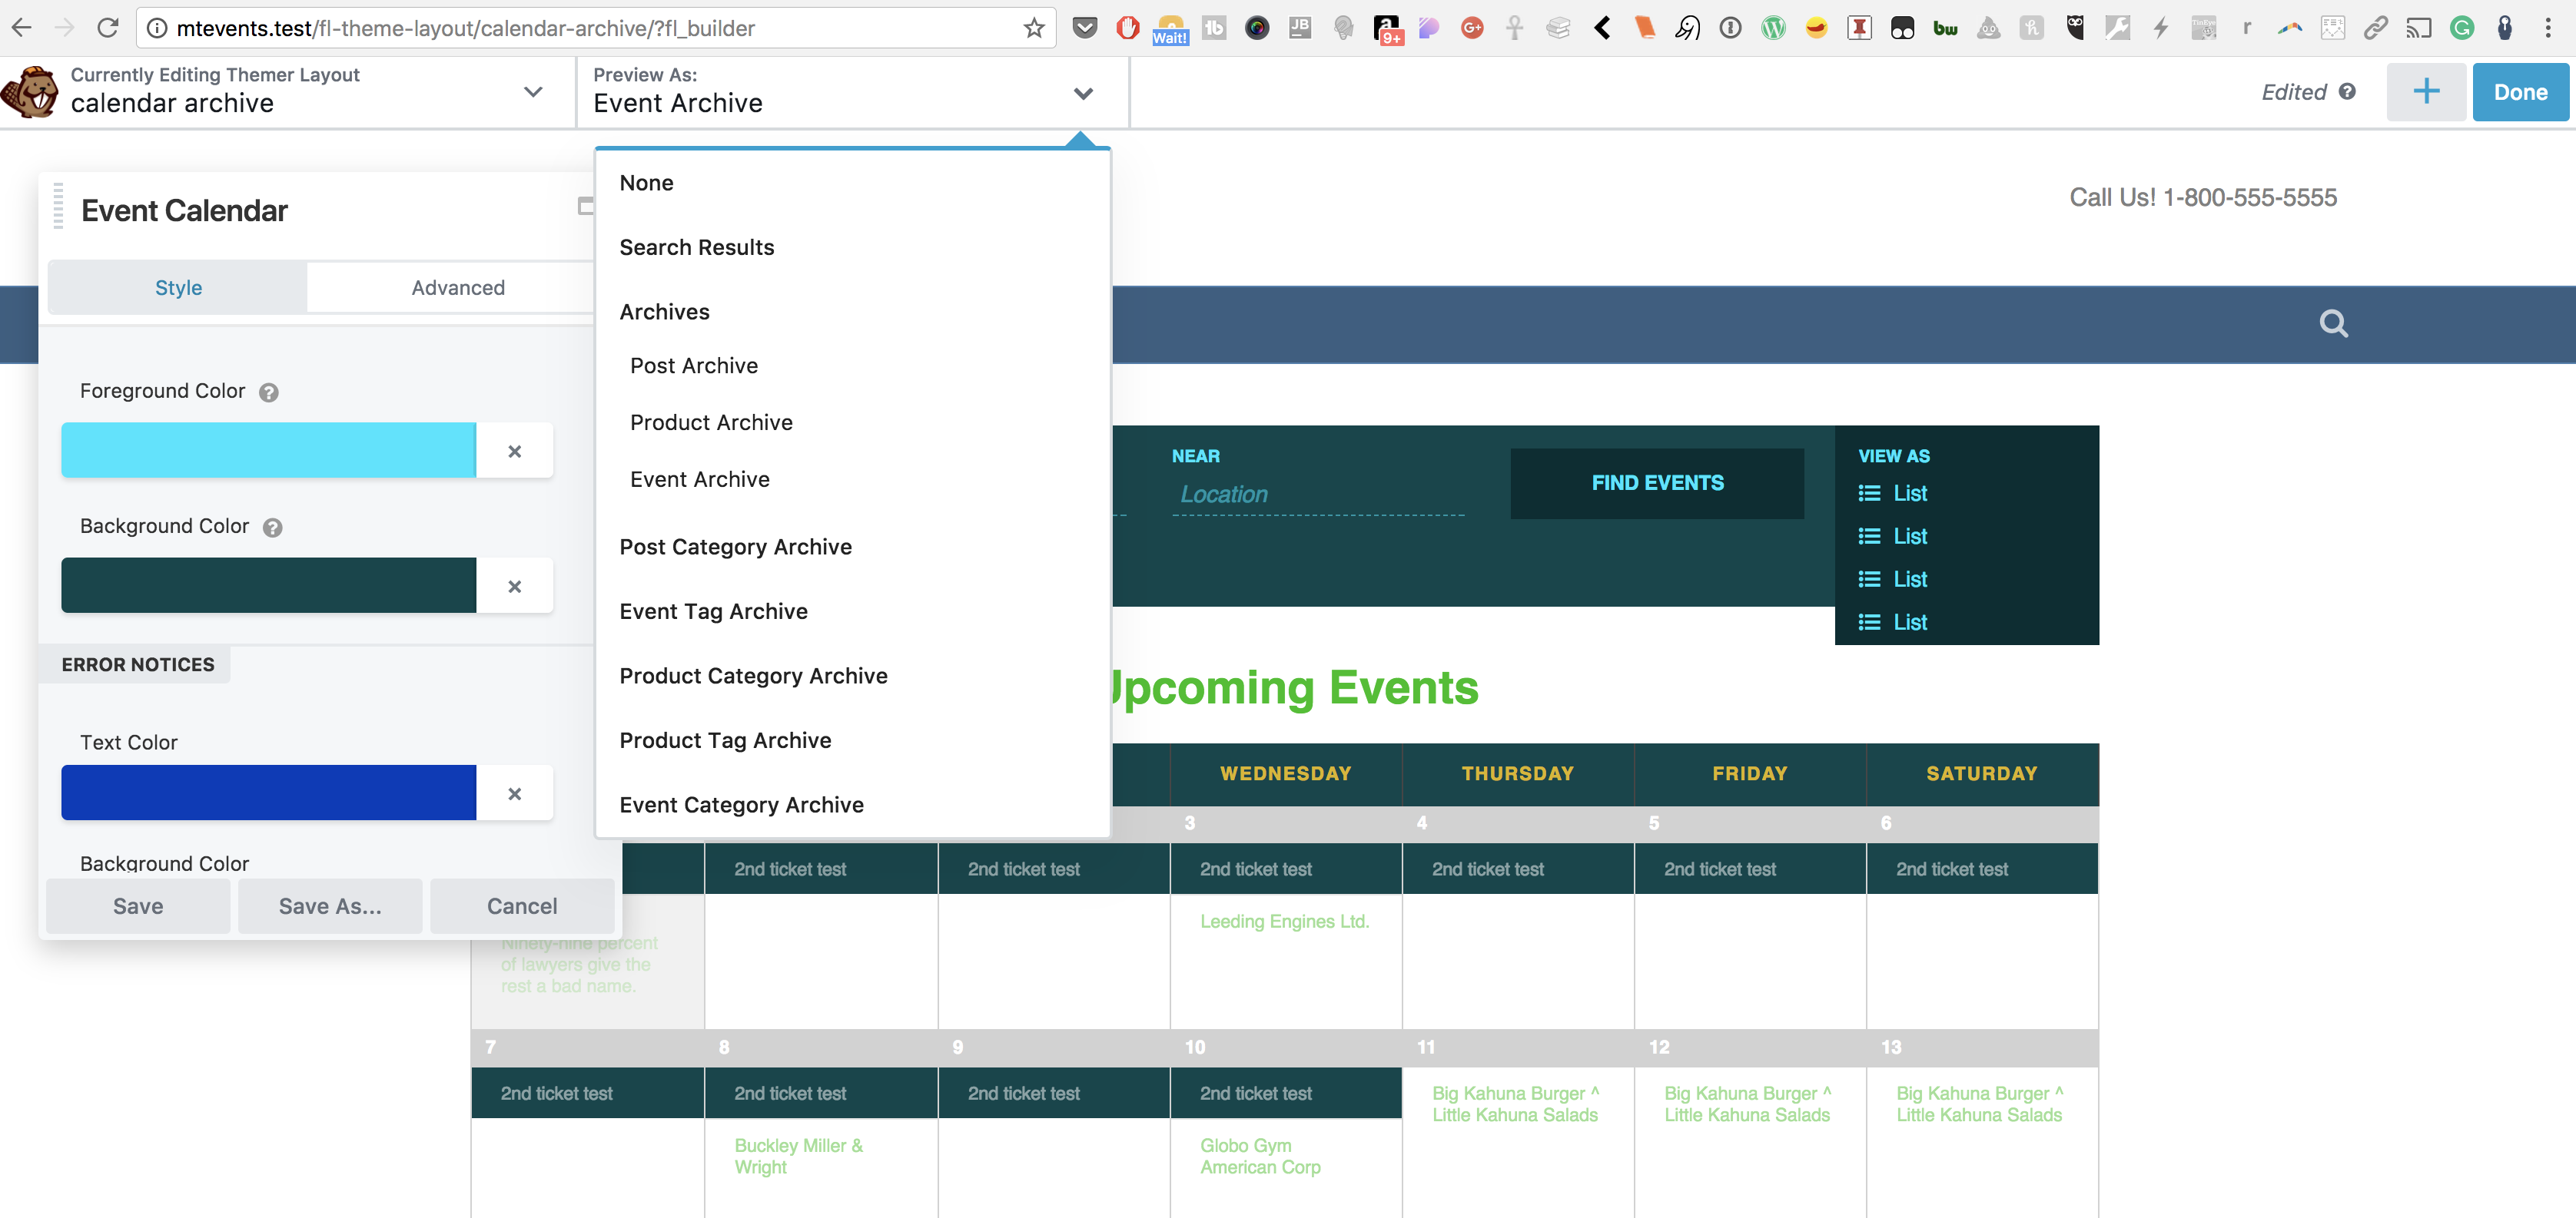The image size is (2576, 1218).
Task: Show Background Color help tooltip icon
Action: point(272,528)
